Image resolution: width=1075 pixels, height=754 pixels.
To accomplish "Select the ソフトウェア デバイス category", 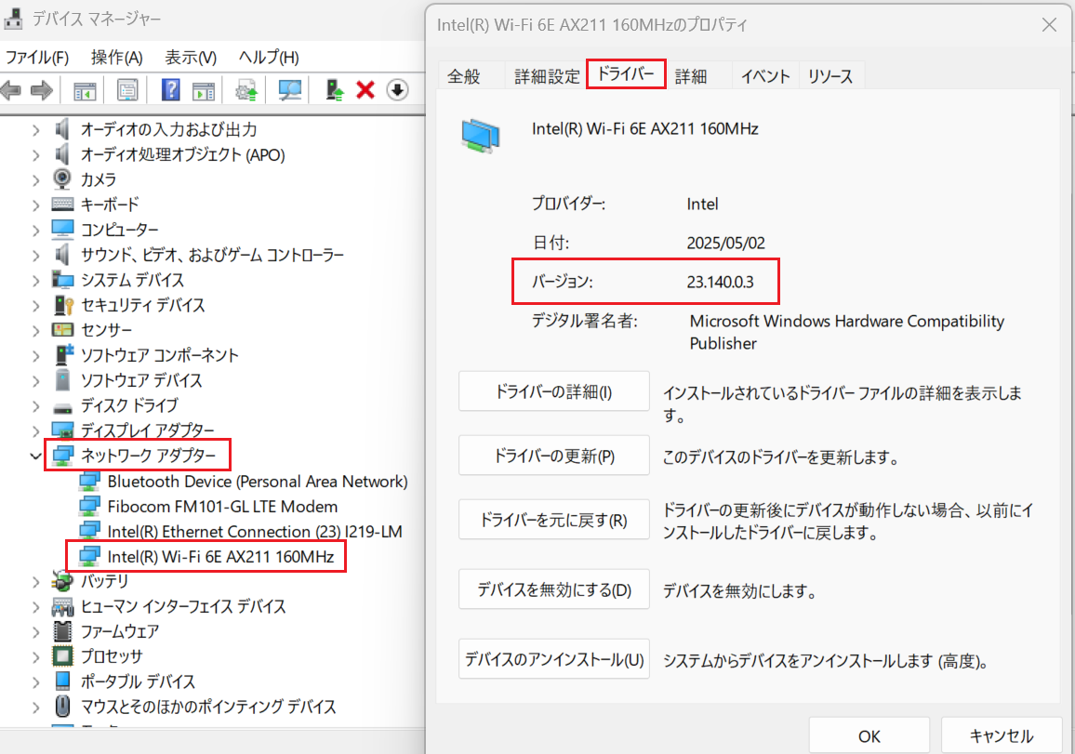I will tap(141, 379).
